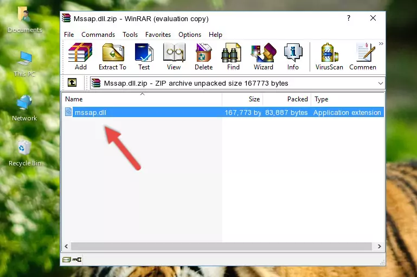417x277 pixels.
Task: Click the question mark help button
Action: coord(348,18)
